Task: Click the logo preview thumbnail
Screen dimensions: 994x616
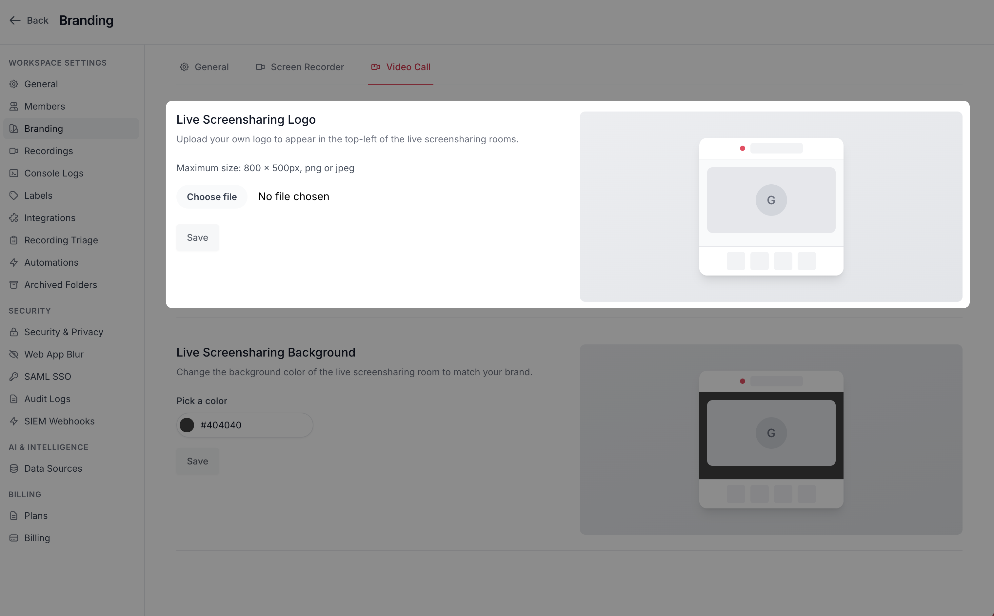Action: point(771,207)
